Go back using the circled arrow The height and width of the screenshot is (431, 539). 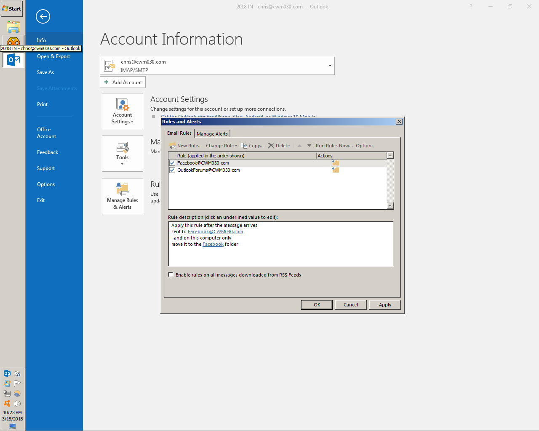click(43, 16)
